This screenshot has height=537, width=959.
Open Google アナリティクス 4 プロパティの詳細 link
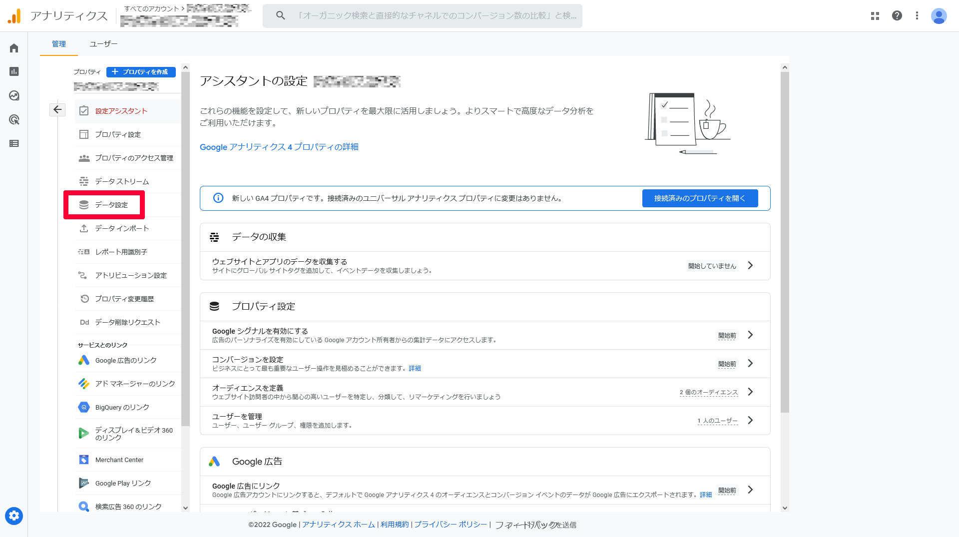click(279, 147)
